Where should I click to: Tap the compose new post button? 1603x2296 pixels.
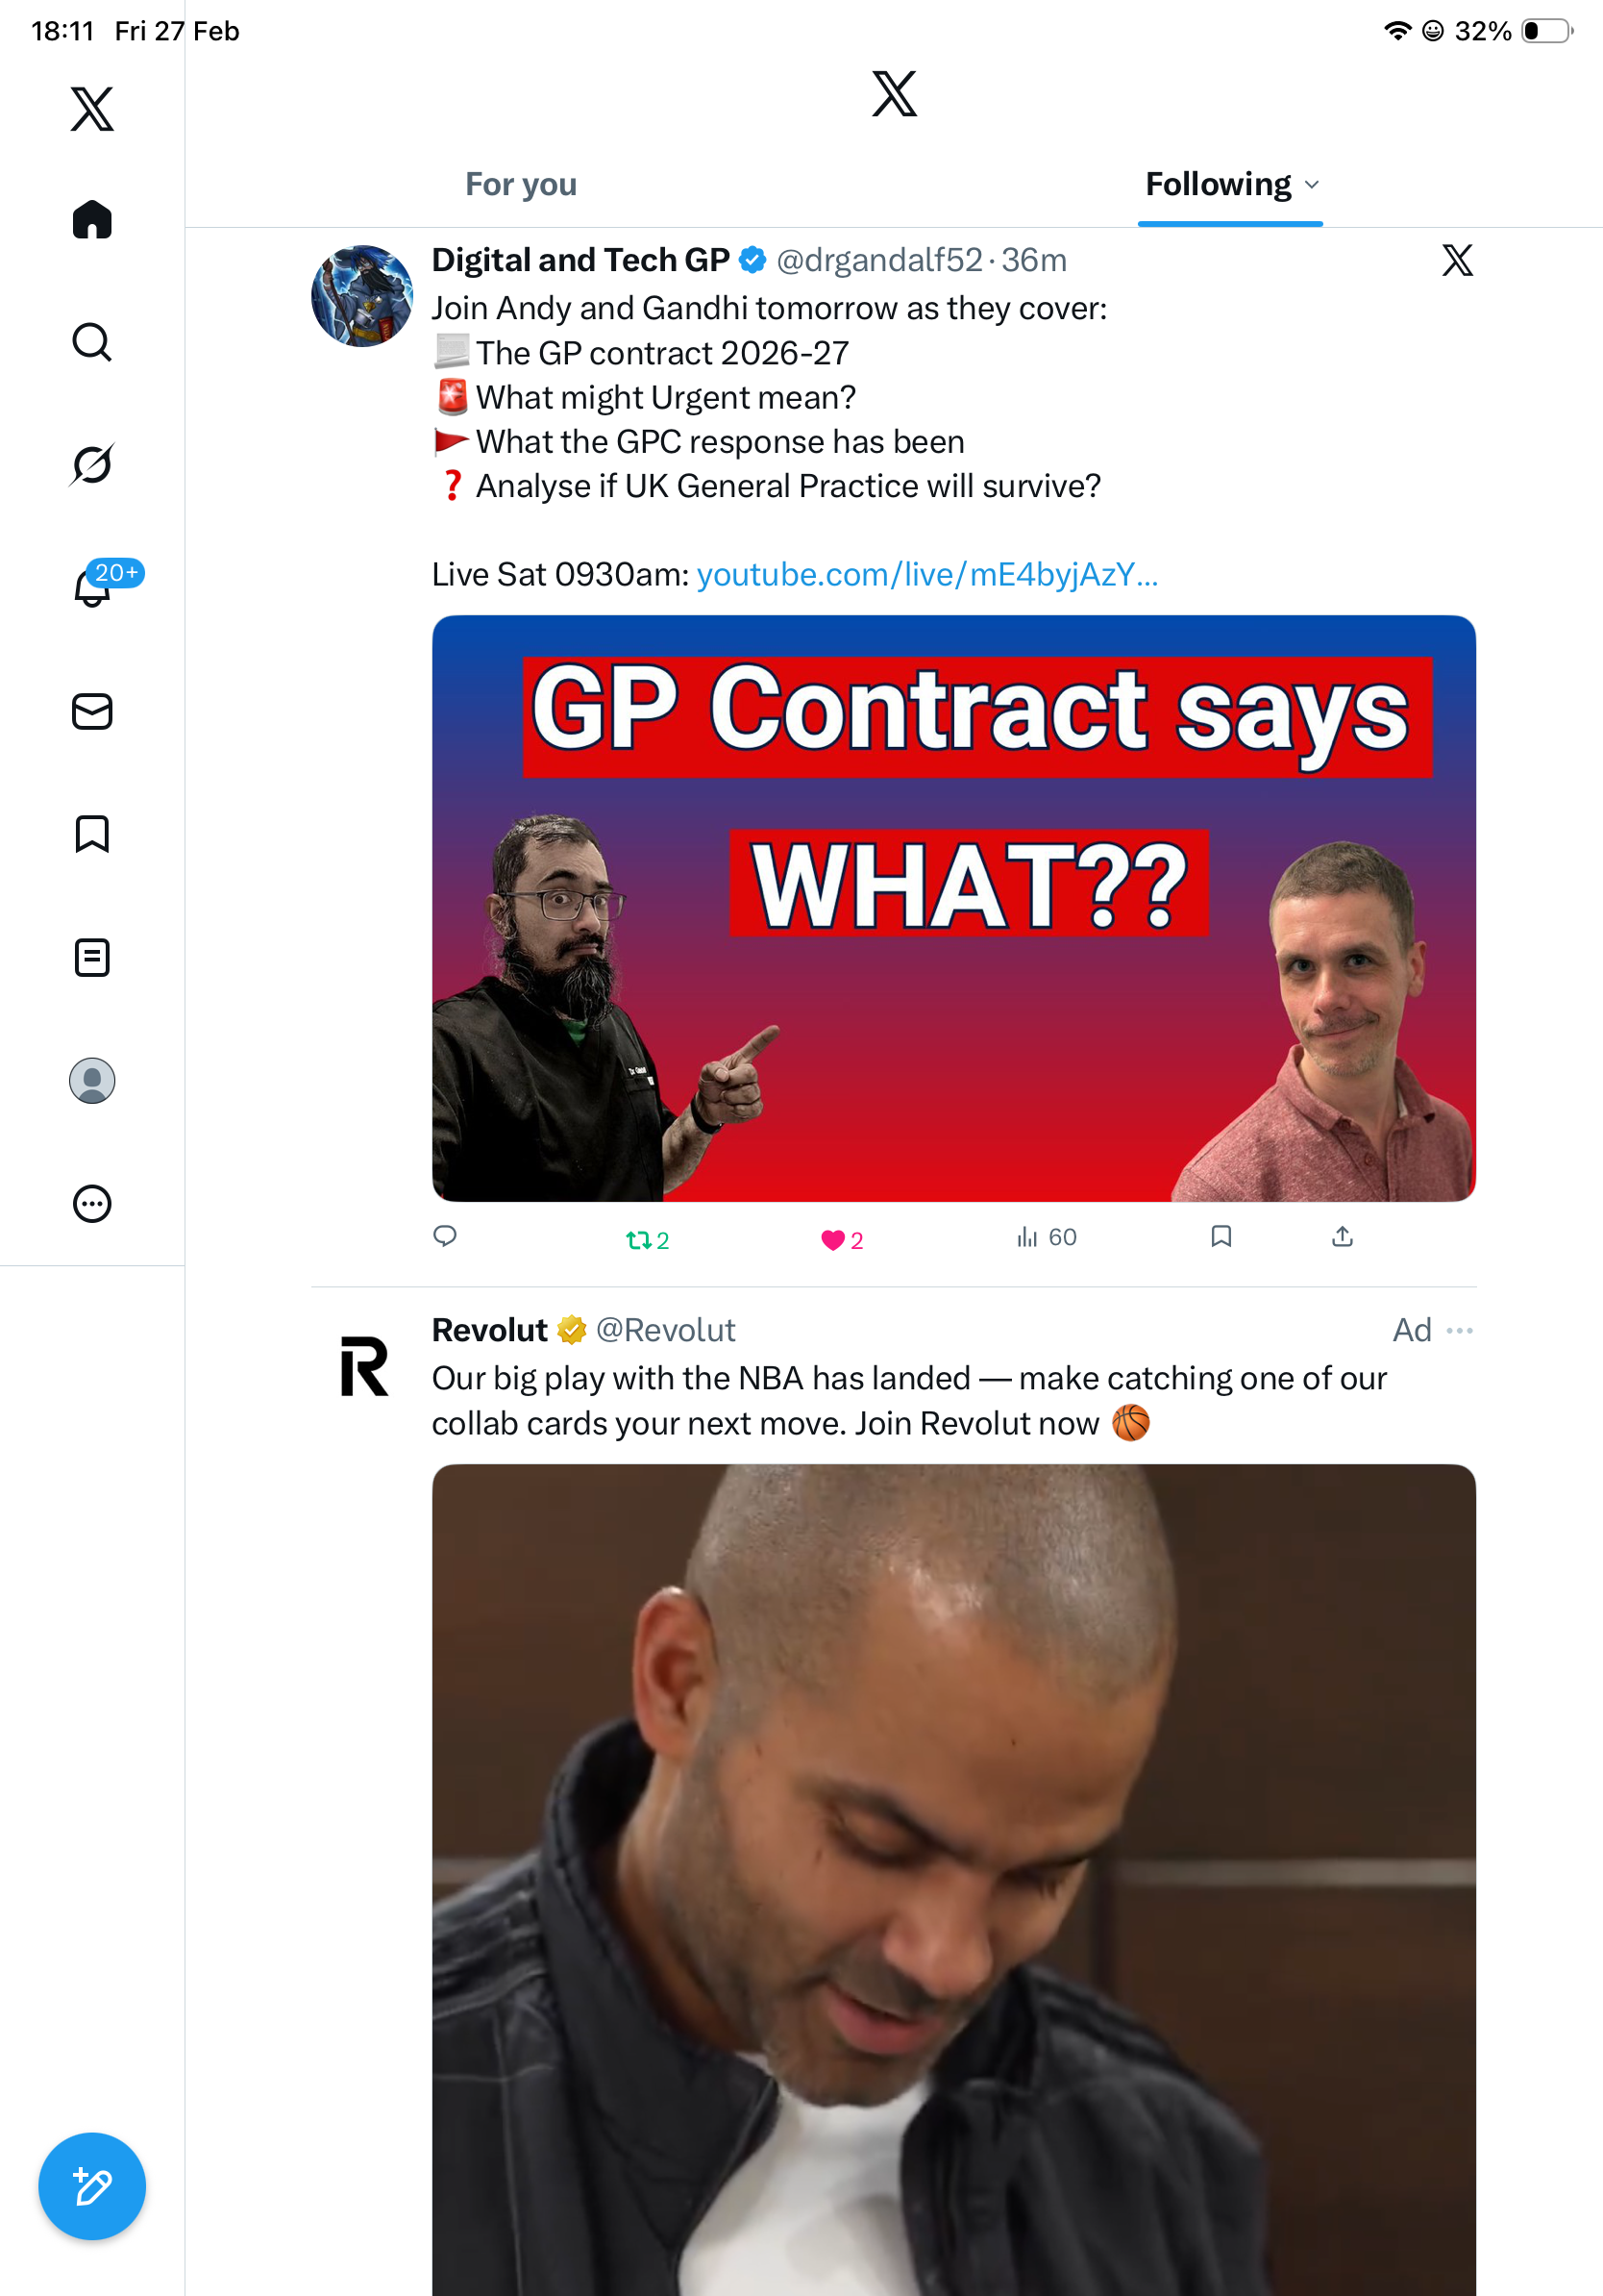[x=92, y=2186]
